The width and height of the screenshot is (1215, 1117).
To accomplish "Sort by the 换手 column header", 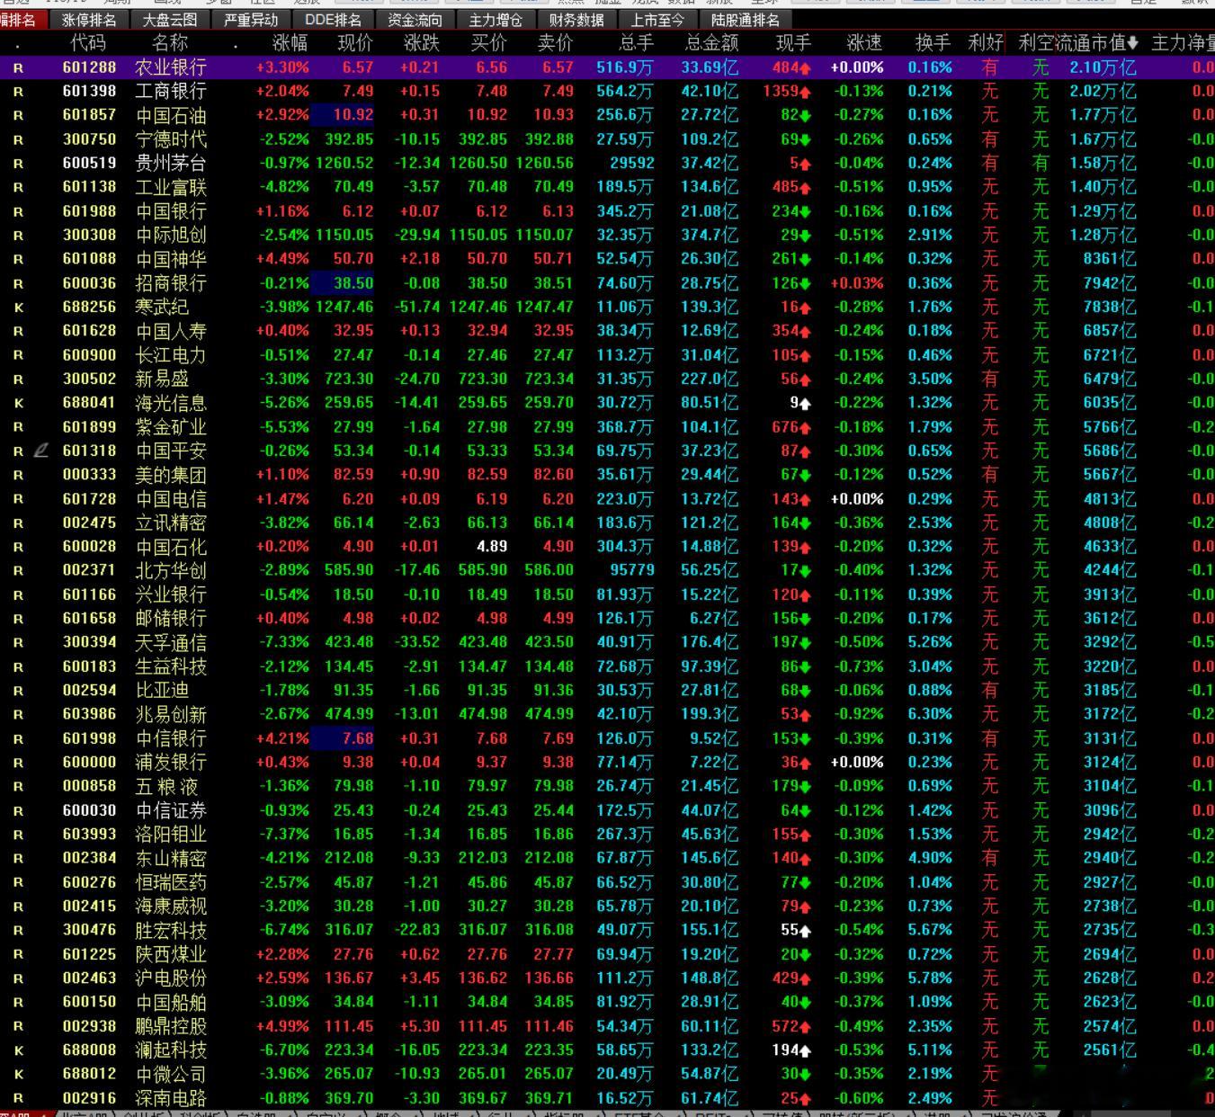I will (x=933, y=43).
